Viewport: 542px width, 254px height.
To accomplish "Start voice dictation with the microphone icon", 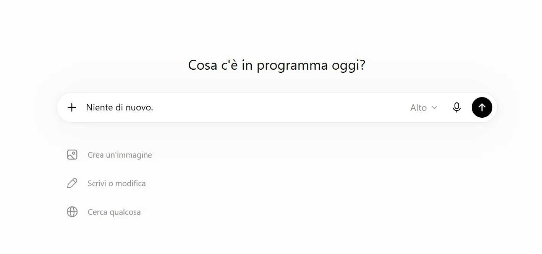I will (456, 107).
